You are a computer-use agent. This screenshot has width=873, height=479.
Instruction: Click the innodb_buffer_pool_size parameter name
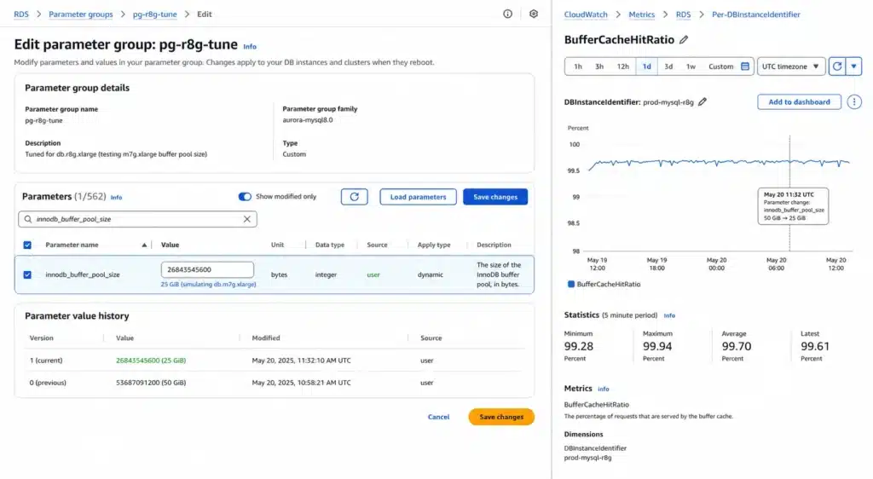coord(83,274)
